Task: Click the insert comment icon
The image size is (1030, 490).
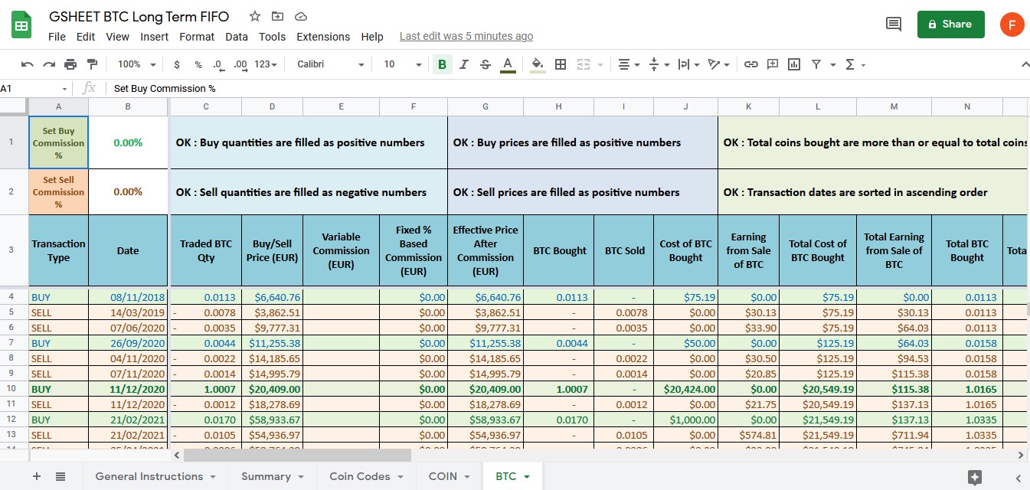Action: coord(773,64)
